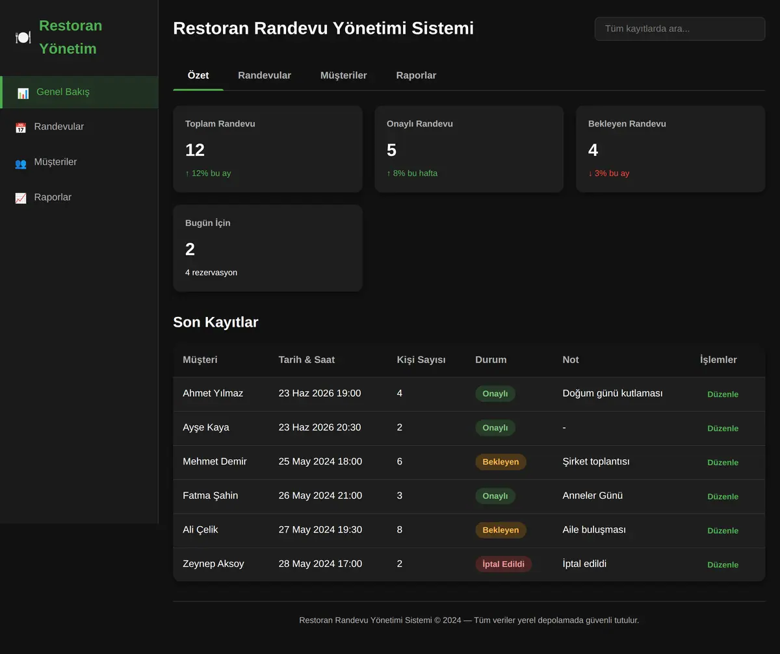
Task: Click the Durum column header
Action: click(x=491, y=360)
